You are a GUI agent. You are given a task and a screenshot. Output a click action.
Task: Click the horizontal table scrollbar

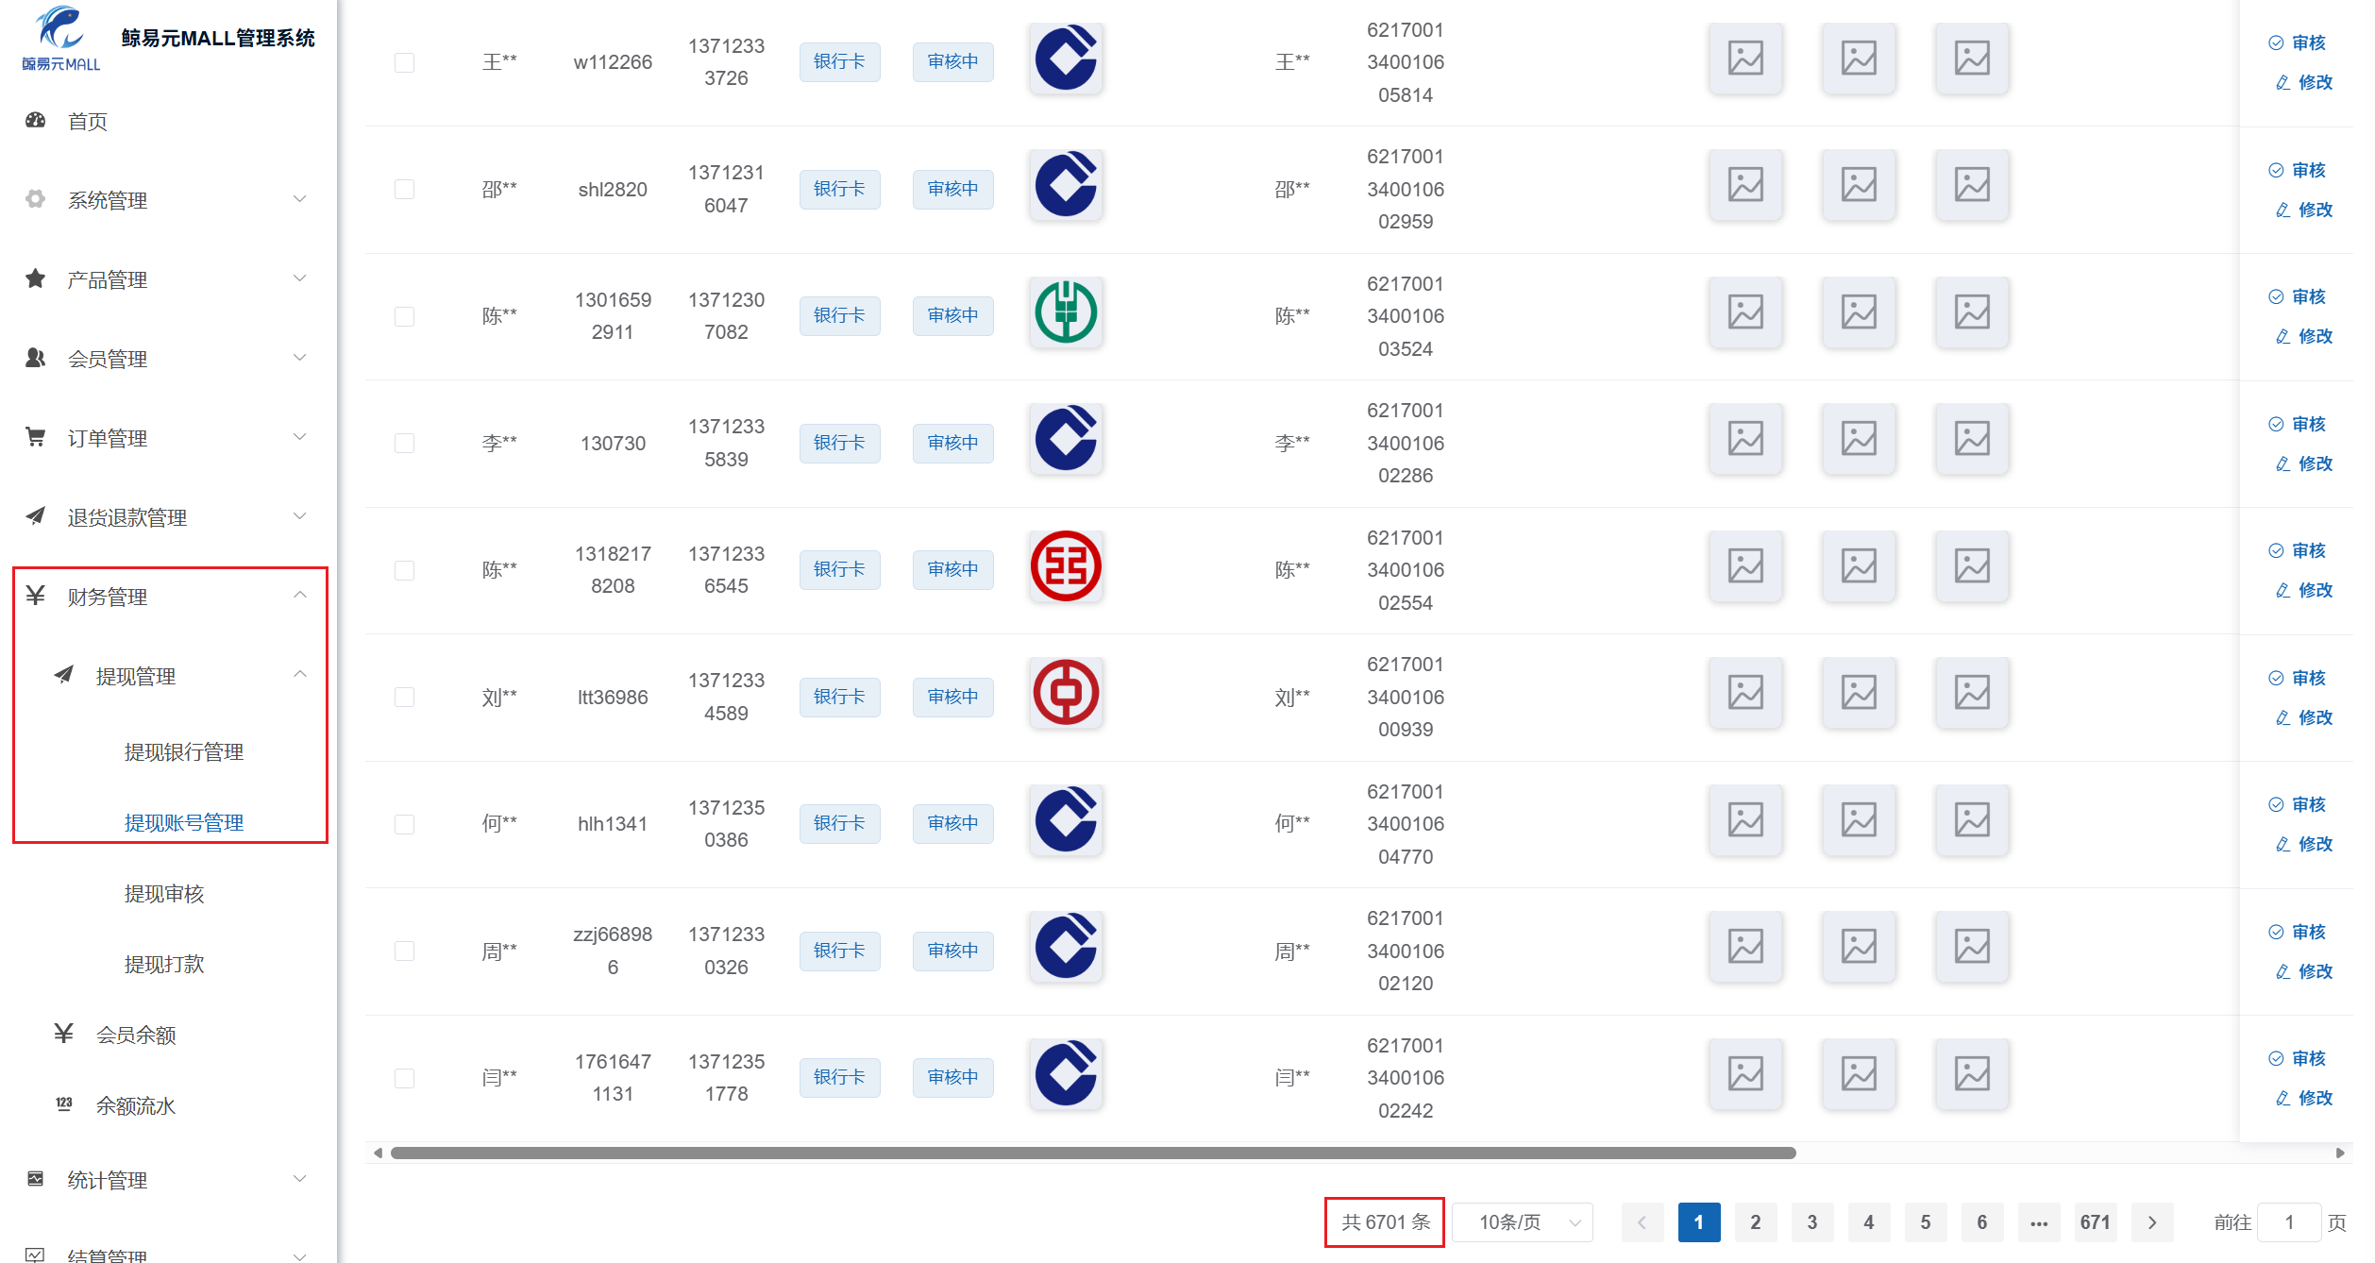(1092, 1153)
